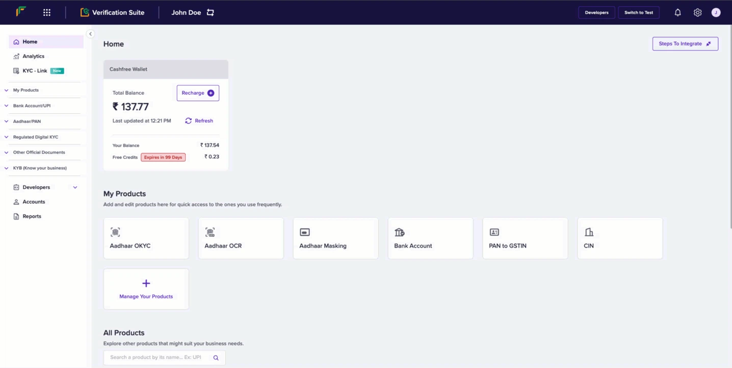This screenshot has width=732, height=368.
Task: Click the Switch to Test button
Action: tap(639, 12)
